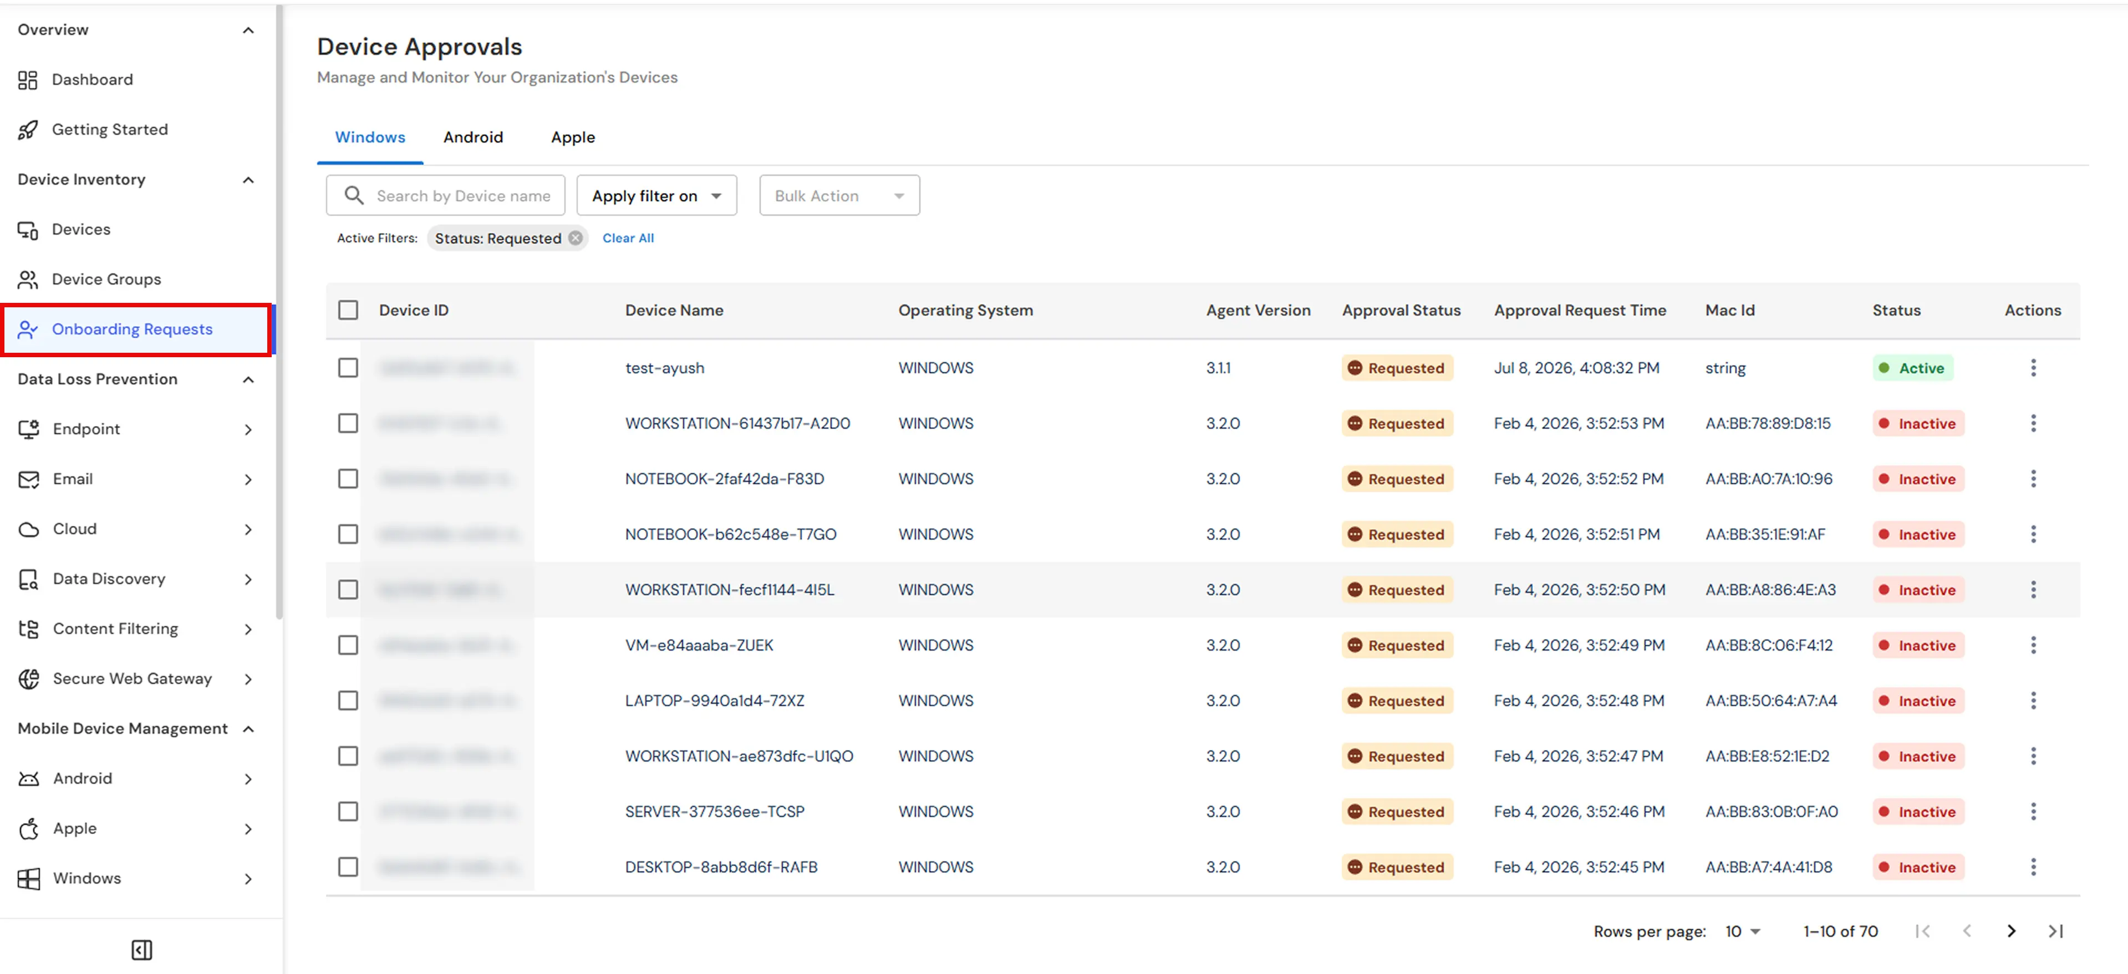Expand the Endpoint submenu chevron
Image resolution: width=2128 pixels, height=974 pixels.
[248, 429]
